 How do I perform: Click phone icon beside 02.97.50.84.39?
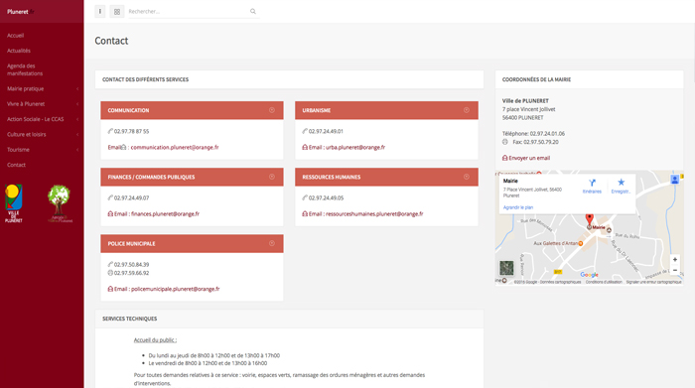110,264
